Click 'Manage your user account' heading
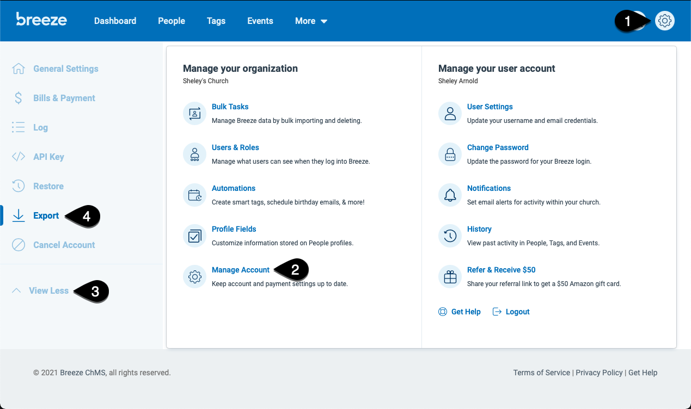Viewport: 691px width, 409px height. tap(497, 69)
